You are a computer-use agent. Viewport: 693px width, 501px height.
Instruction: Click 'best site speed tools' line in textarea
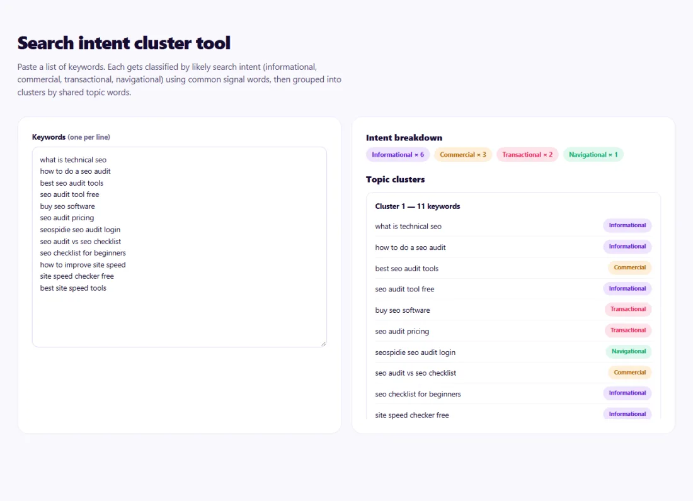73,288
